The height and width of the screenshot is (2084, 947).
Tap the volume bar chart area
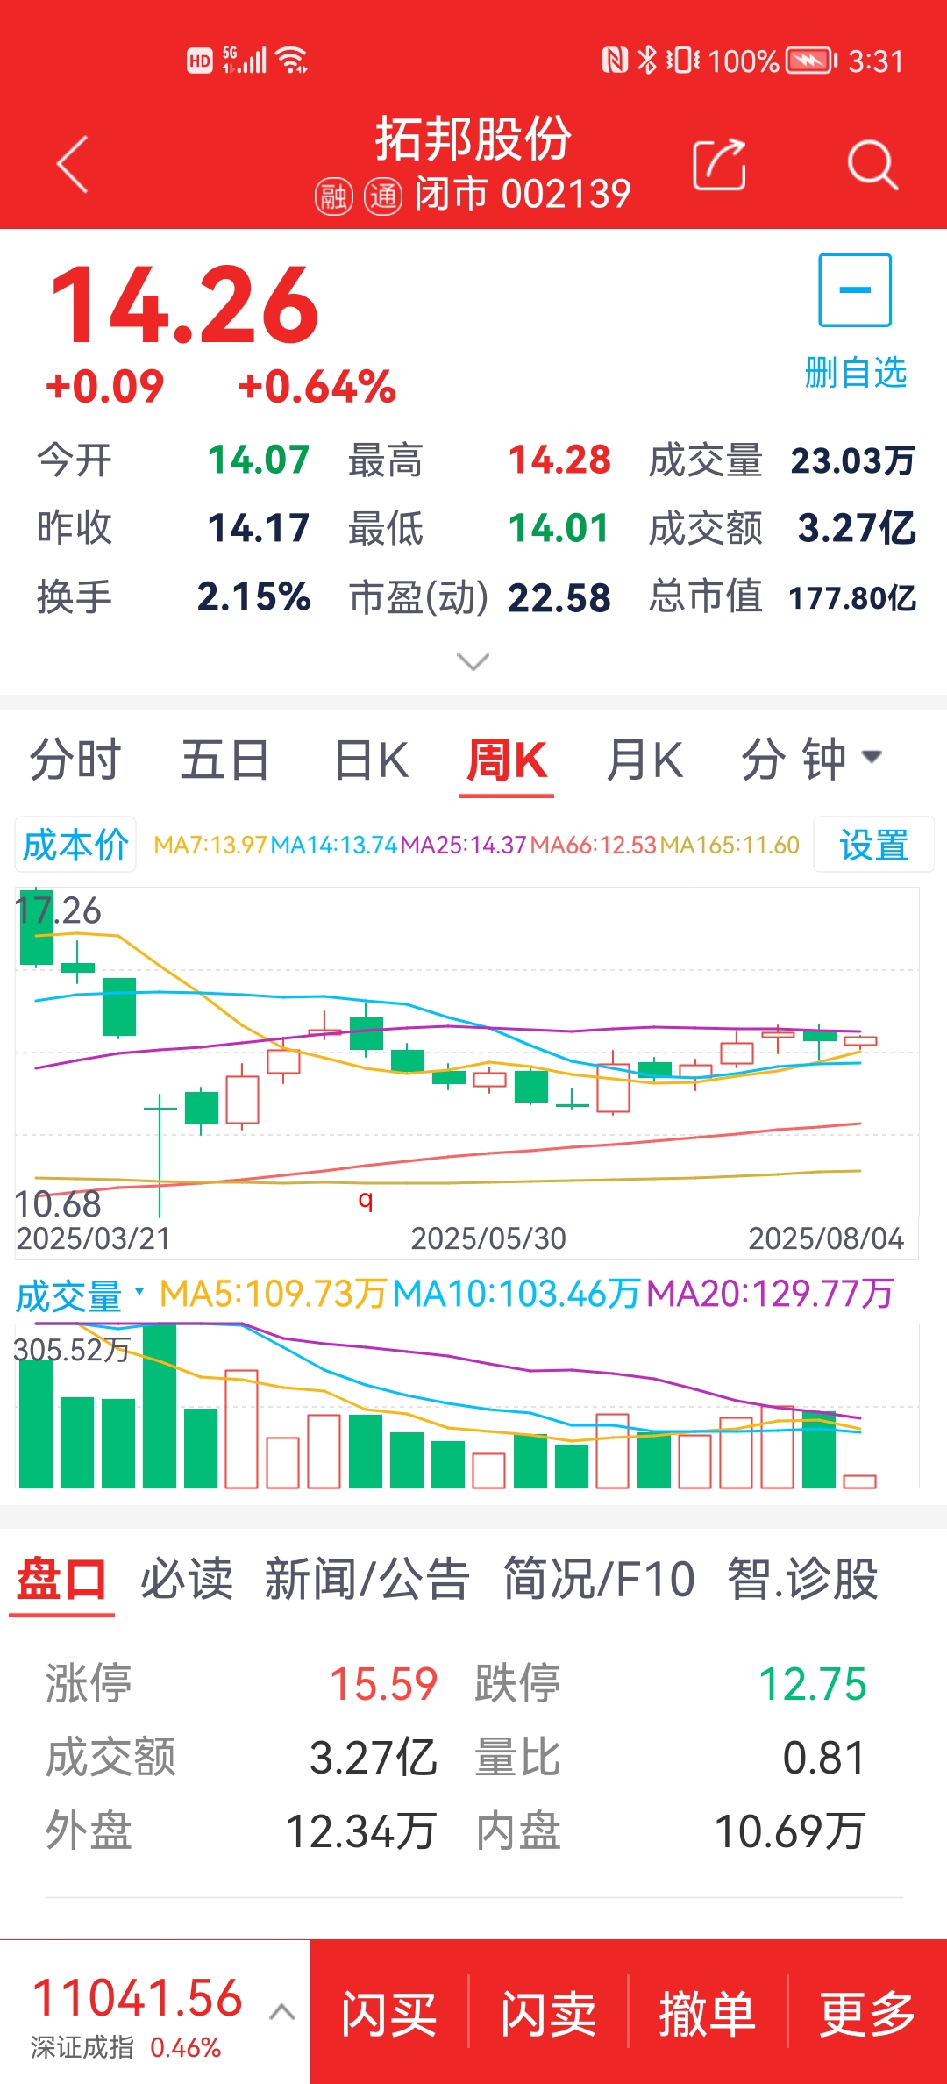coord(467,1406)
